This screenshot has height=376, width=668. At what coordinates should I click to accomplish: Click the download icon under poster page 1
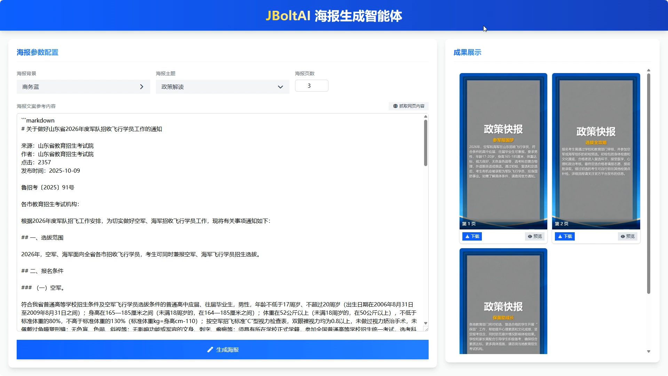(467, 236)
